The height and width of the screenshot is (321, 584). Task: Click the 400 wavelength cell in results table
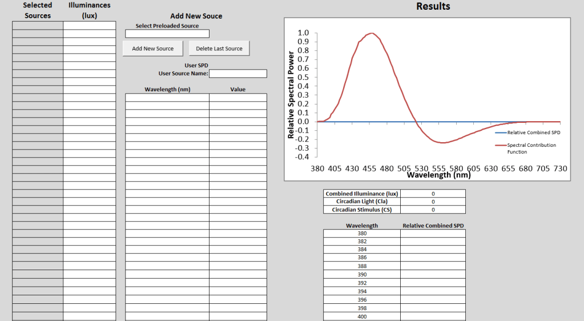tap(362, 316)
